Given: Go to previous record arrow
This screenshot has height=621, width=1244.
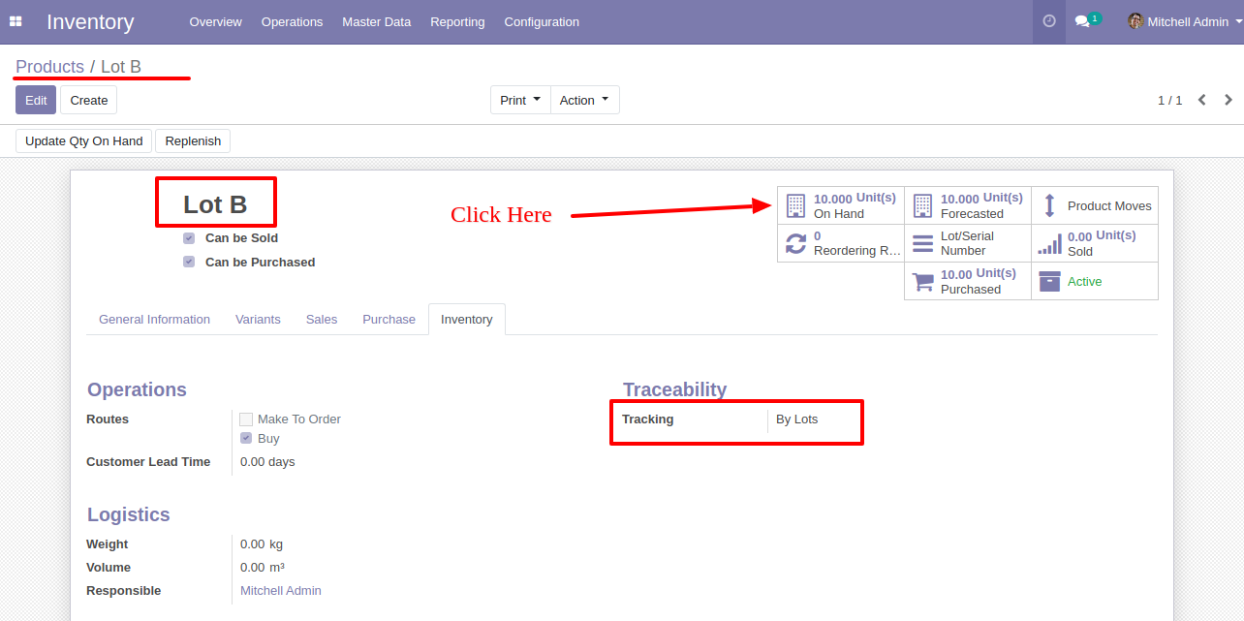Looking at the screenshot, I should 1201,100.
